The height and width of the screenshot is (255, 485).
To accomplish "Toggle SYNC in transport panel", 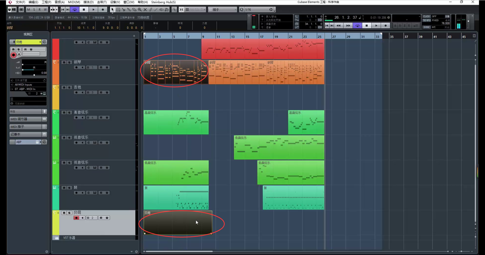I will tap(427, 27).
